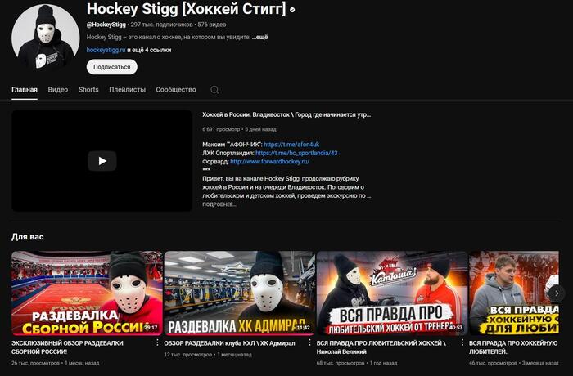Open the hockeystigg.ru link
This screenshot has width=573, height=376.
tap(106, 50)
